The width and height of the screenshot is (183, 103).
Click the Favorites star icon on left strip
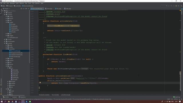pyautogui.click(x=1, y=94)
